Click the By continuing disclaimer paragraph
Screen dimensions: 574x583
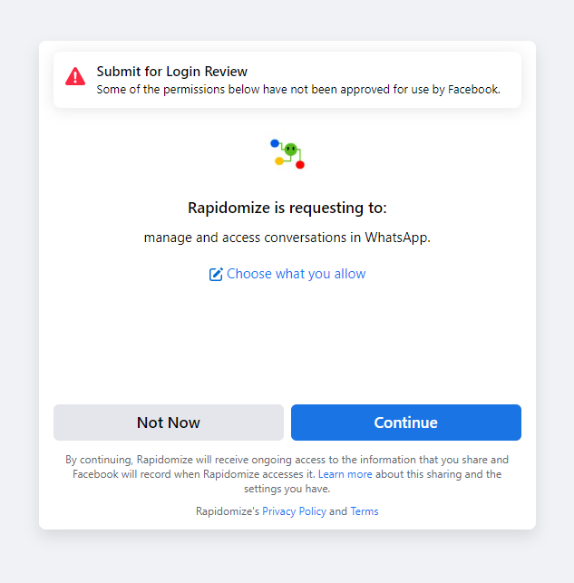point(287,474)
